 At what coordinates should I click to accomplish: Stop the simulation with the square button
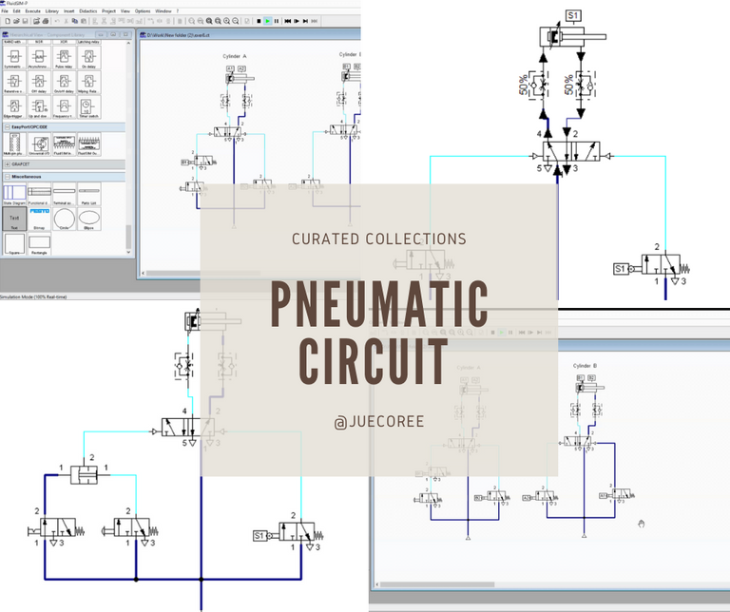[259, 21]
